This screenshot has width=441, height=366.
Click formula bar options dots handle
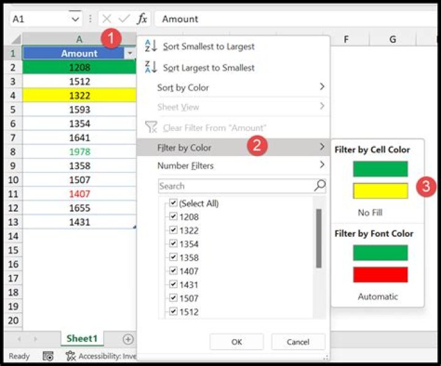point(90,19)
